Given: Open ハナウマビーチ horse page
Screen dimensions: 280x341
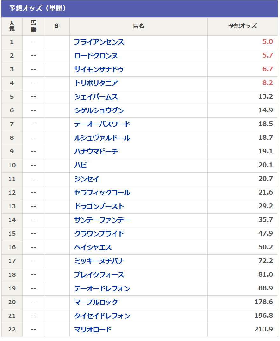Looking at the screenshot, I should pyautogui.click(x=96, y=152).
